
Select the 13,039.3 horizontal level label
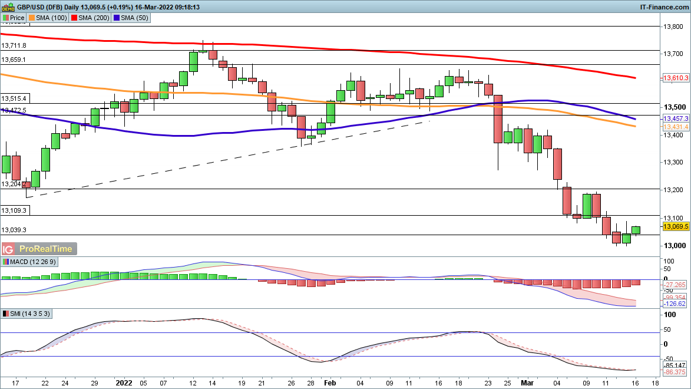tap(14, 230)
